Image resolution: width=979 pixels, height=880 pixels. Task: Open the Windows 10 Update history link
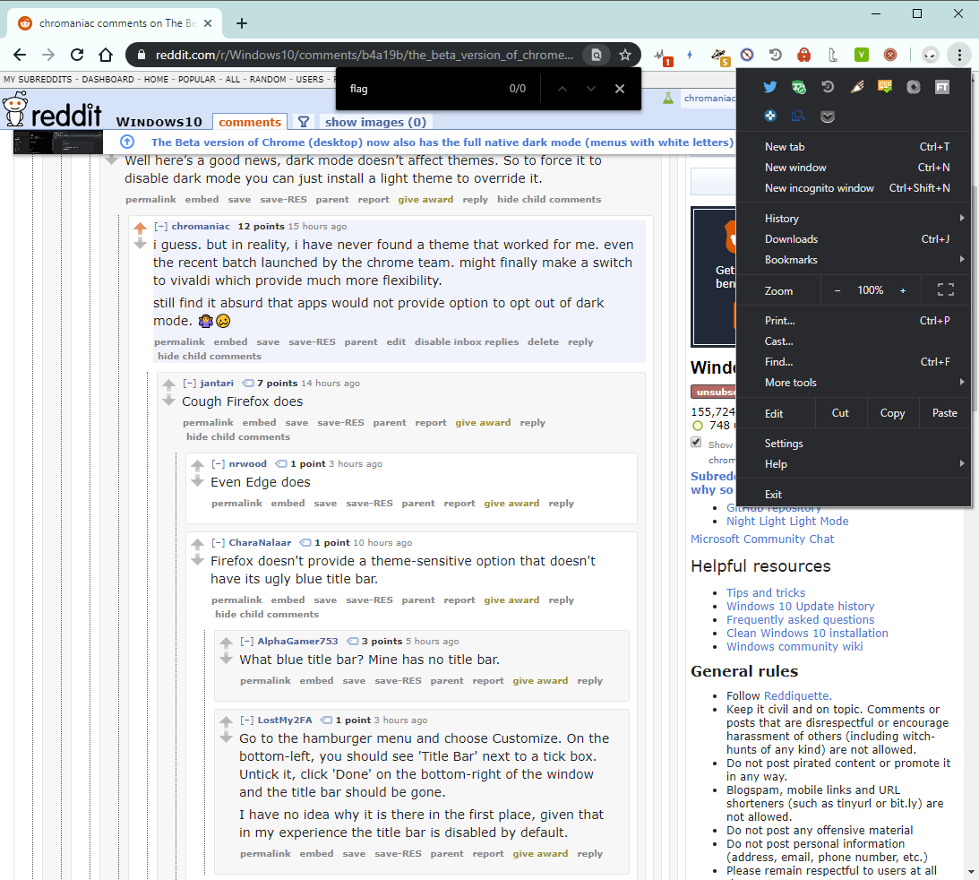click(800, 606)
